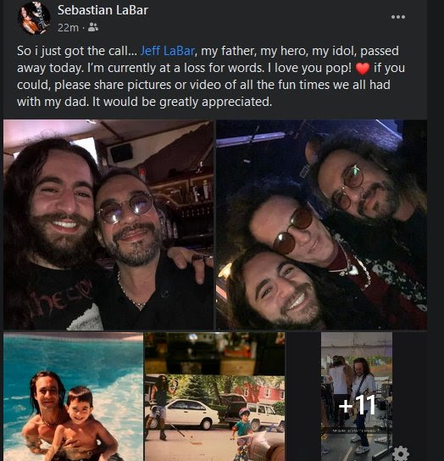Screen dimensions: 444x461
Task: Open the three-person nighttime selfie photo
Action: click(321, 225)
